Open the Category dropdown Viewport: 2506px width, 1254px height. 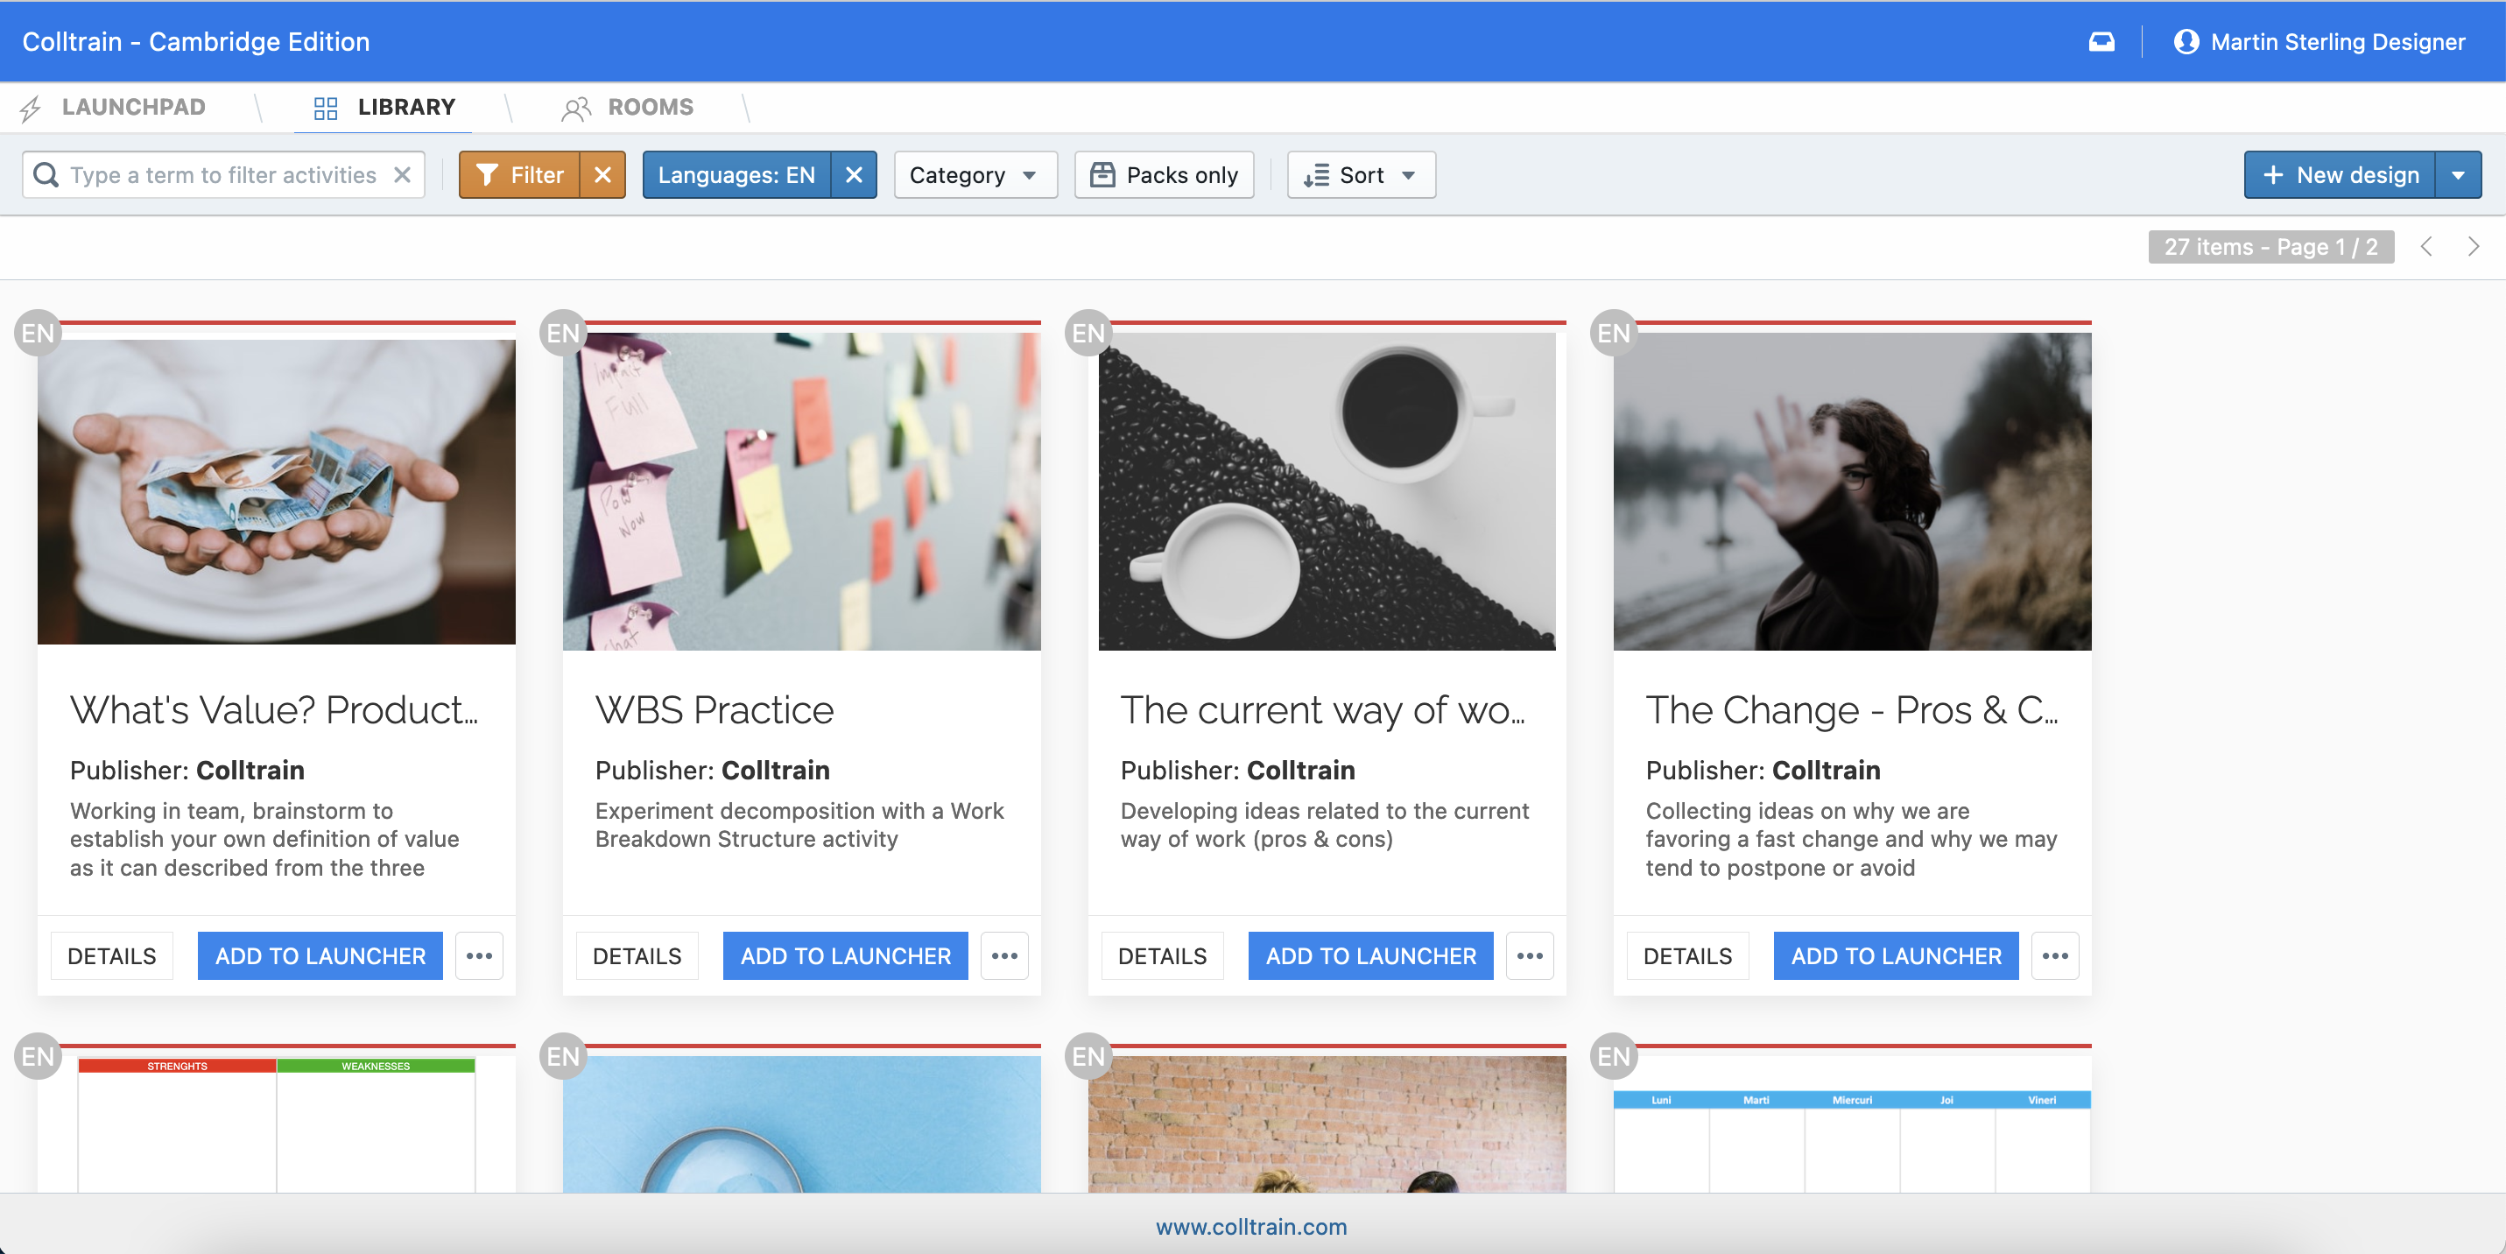pos(975,175)
